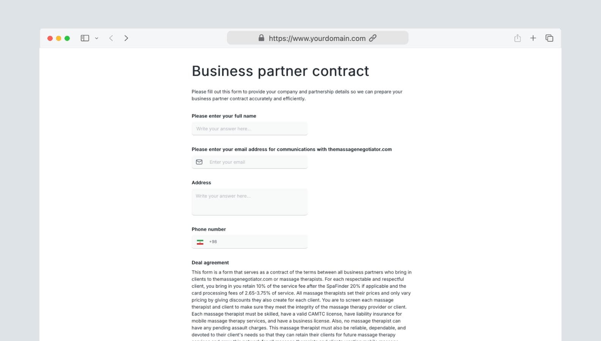Click the forward navigation arrow
Image resolution: width=601 pixels, height=341 pixels.
point(126,38)
